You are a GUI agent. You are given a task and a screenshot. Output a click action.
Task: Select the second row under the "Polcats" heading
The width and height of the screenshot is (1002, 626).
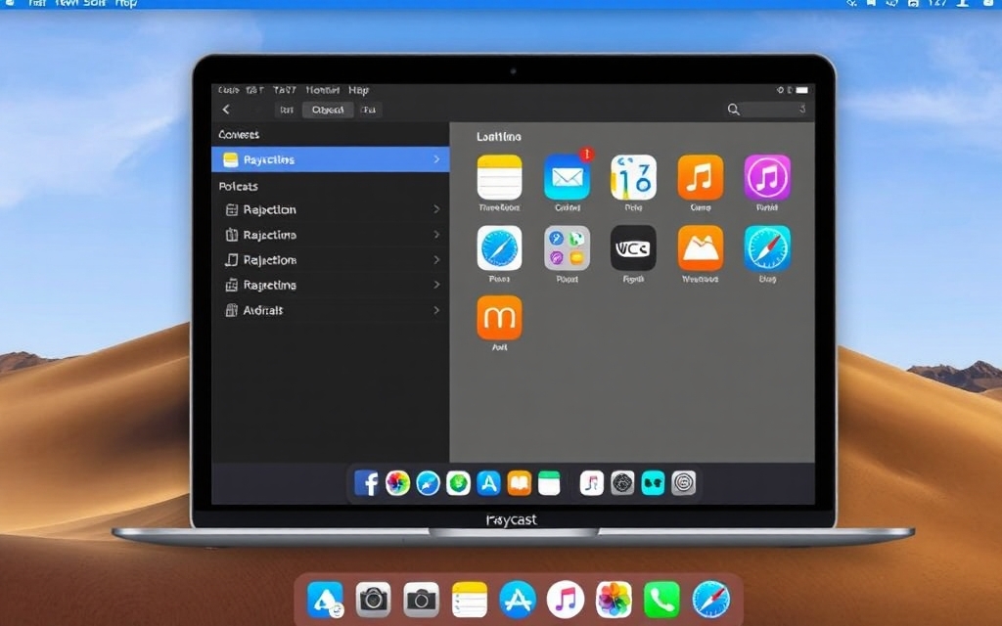click(331, 235)
